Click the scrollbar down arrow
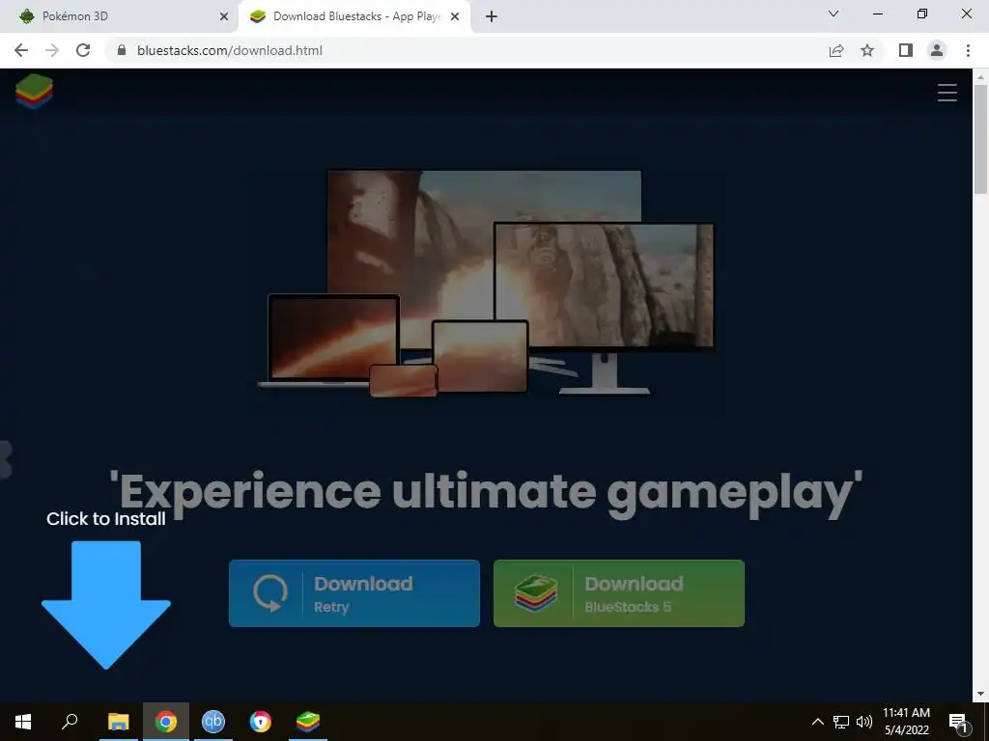The image size is (989, 741). [980, 694]
